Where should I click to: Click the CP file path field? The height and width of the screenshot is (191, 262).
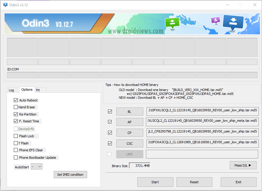(x=202, y=133)
